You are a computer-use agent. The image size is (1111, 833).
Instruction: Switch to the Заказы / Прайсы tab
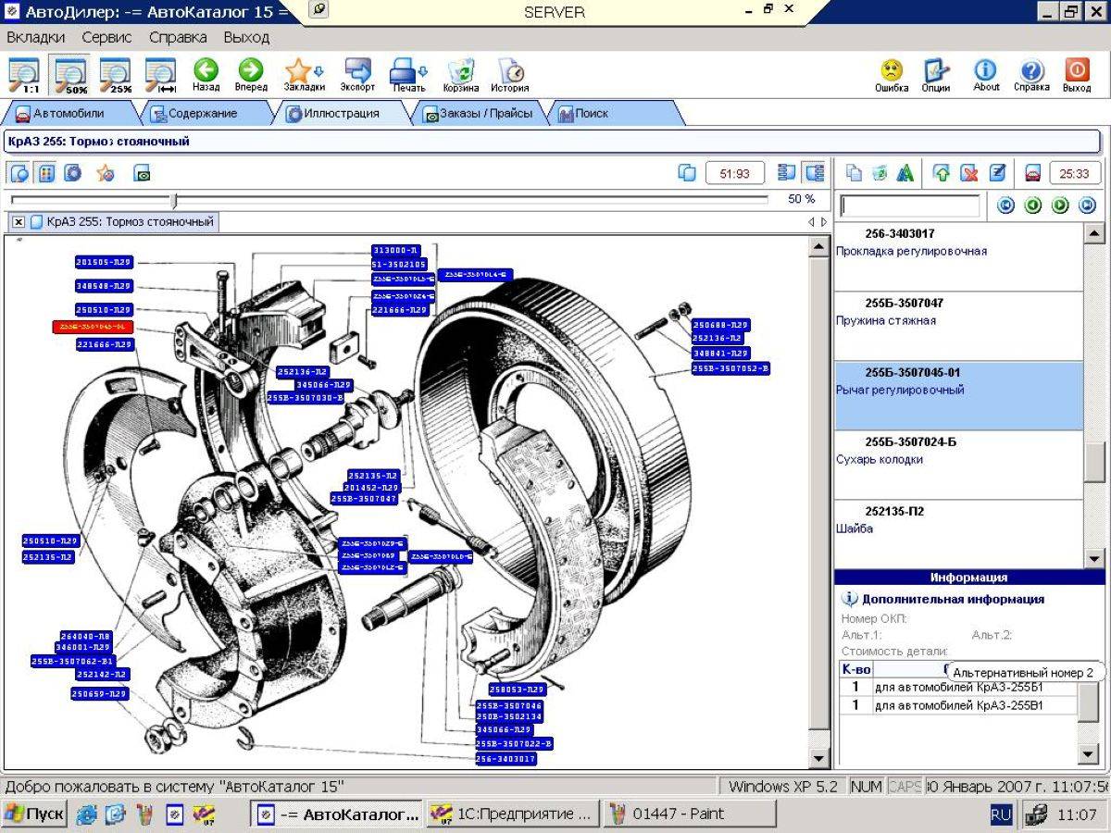coord(481,114)
